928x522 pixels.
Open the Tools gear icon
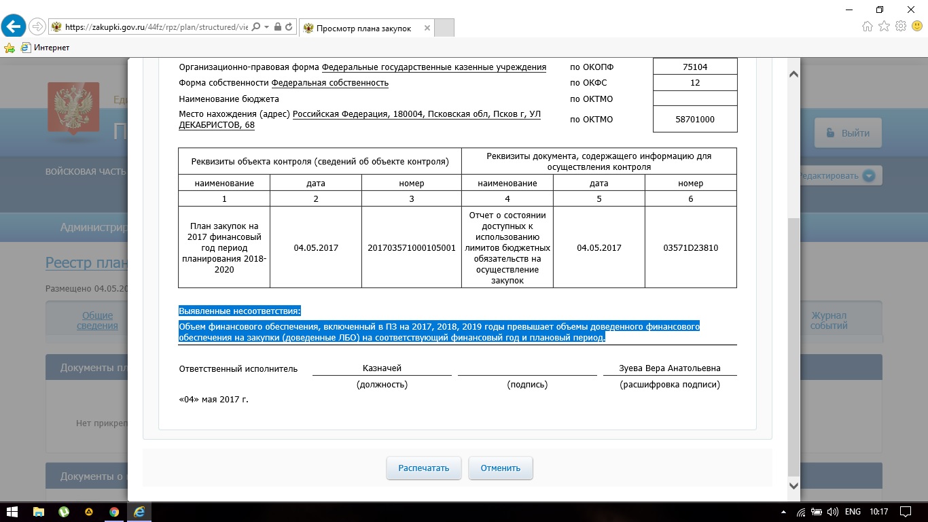click(x=901, y=27)
